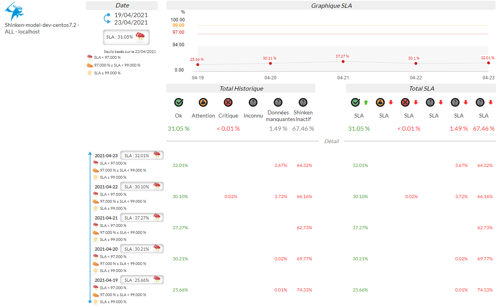Click the Inconnu question mark icon
The height and width of the screenshot is (307, 500).
tap(253, 102)
